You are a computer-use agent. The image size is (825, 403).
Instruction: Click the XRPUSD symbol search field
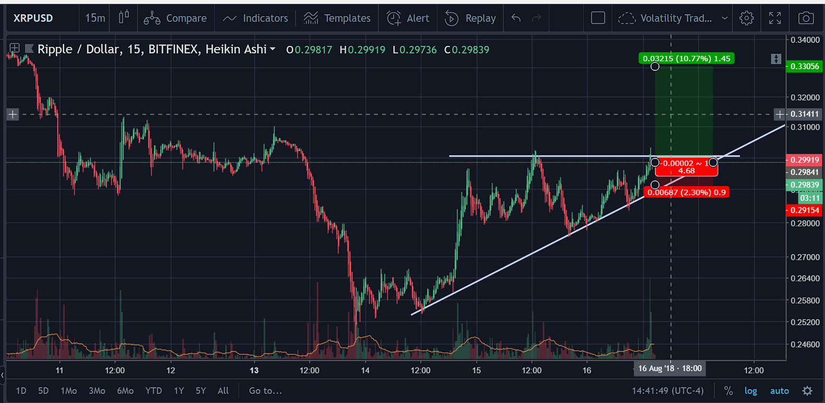click(x=33, y=18)
